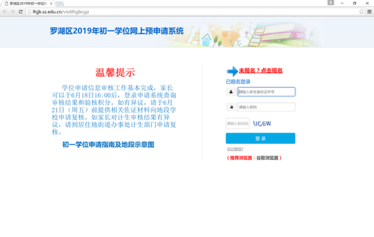Close the 罗湖区2019年初一学位 tab
This screenshot has width=374, height=237.
click(51, 4)
